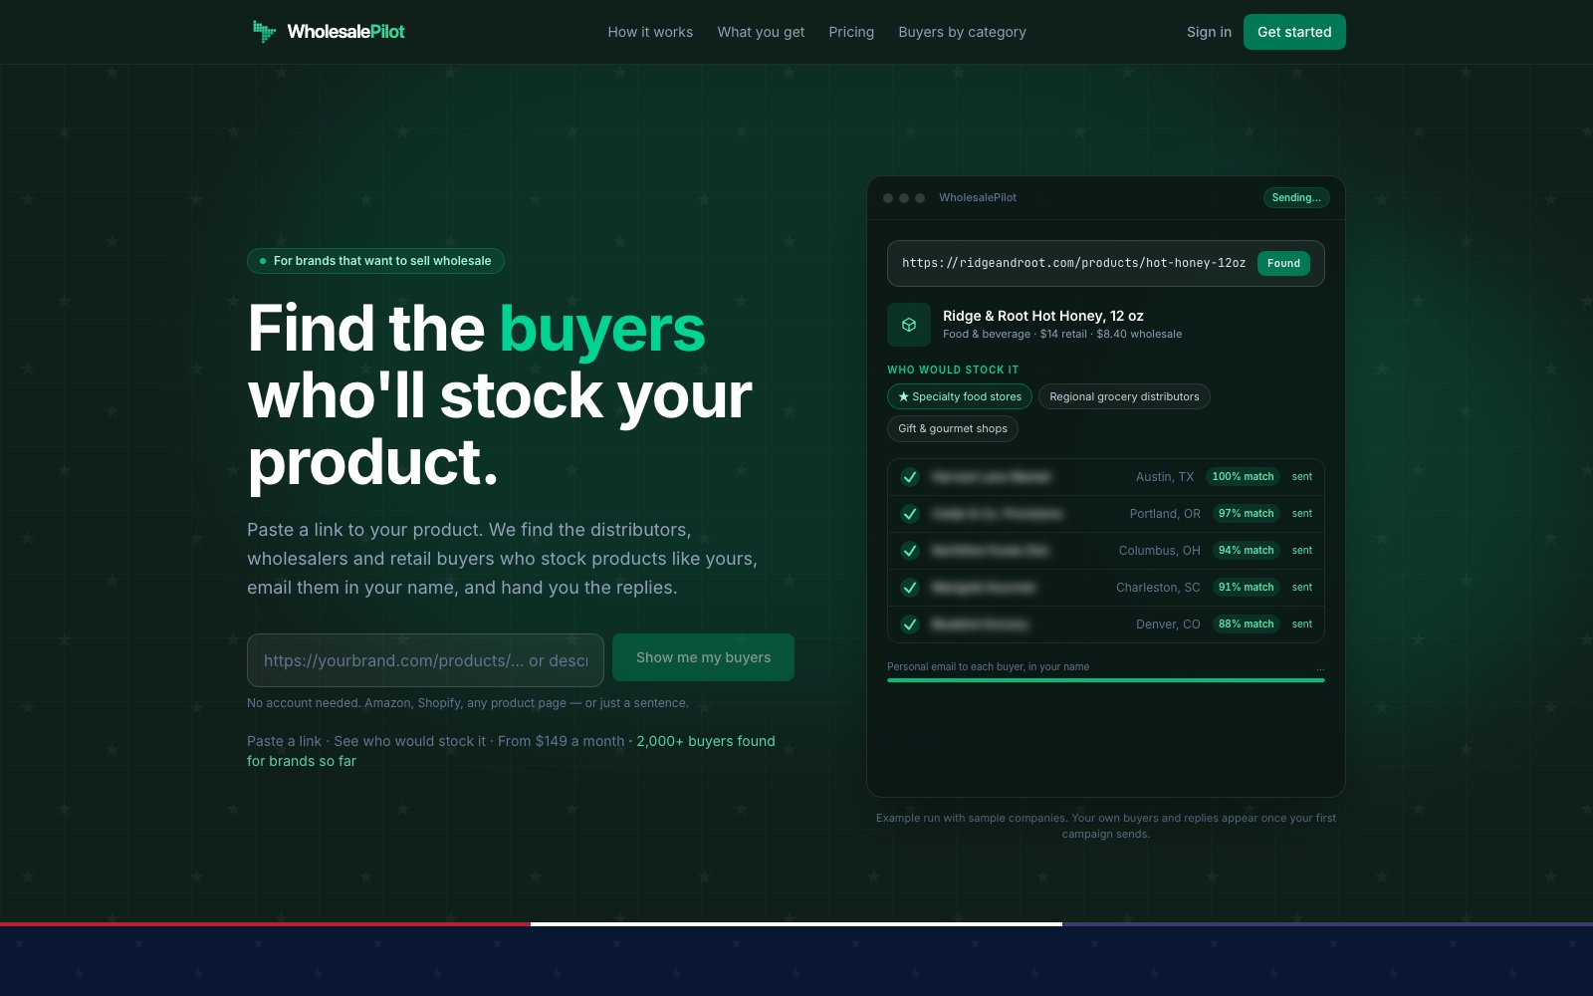The height and width of the screenshot is (996, 1593).
Task: Click the Ridge & Root Hot Honey title
Action: pyautogui.click(x=1042, y=316)
